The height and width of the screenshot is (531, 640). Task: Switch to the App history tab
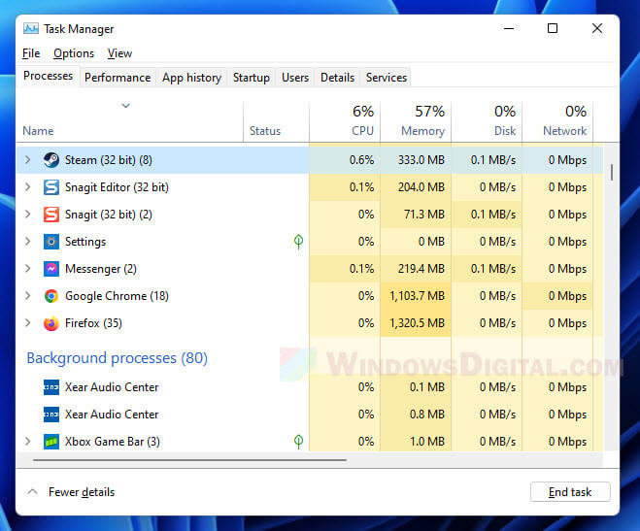point(191,78)
